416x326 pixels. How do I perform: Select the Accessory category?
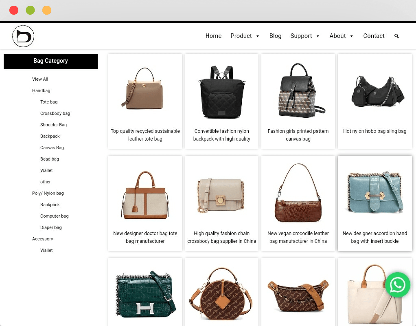42,239
